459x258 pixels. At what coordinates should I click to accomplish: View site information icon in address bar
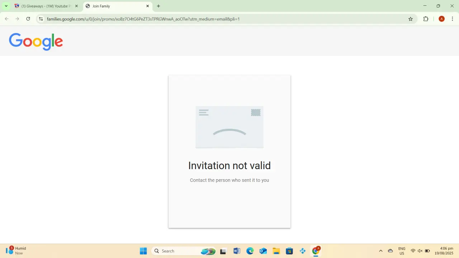point(41,19)
